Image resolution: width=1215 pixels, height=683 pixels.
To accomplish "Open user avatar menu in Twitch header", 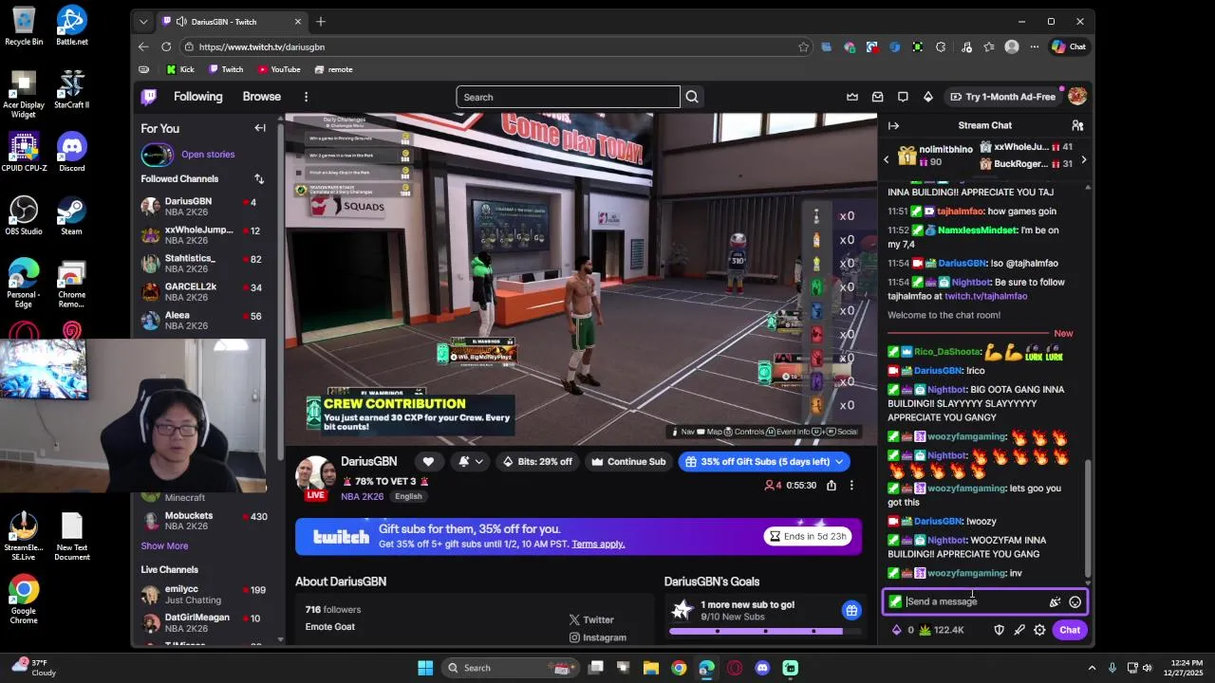I will click(x=1077, y=97).
